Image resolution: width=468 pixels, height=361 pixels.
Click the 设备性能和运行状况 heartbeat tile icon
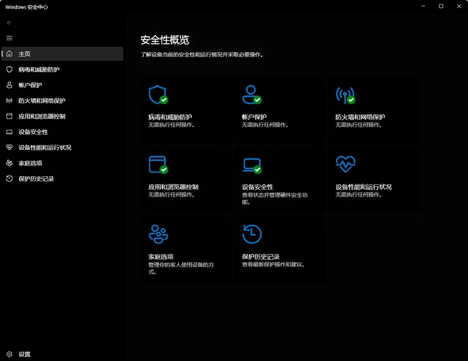(x=345, y=164)
